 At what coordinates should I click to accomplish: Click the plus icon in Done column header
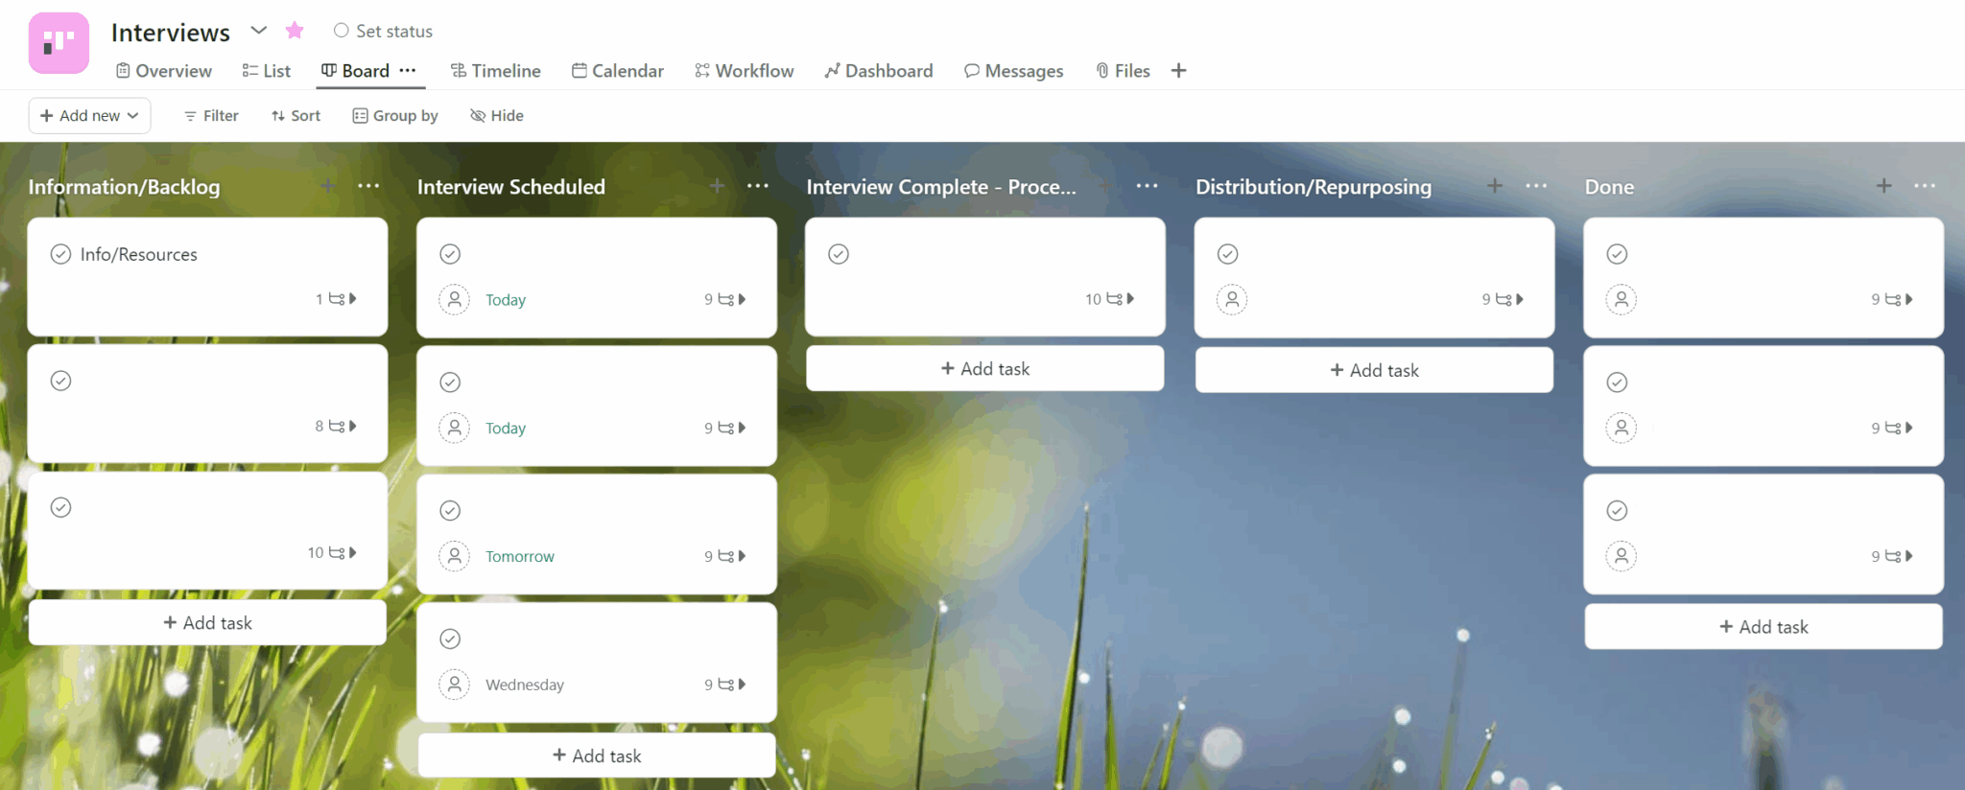(x=1884, y=186)
